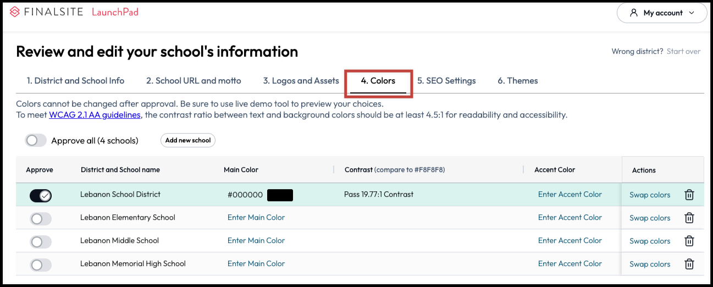Click the Lebanon Middle School name

tap(119, 240)
